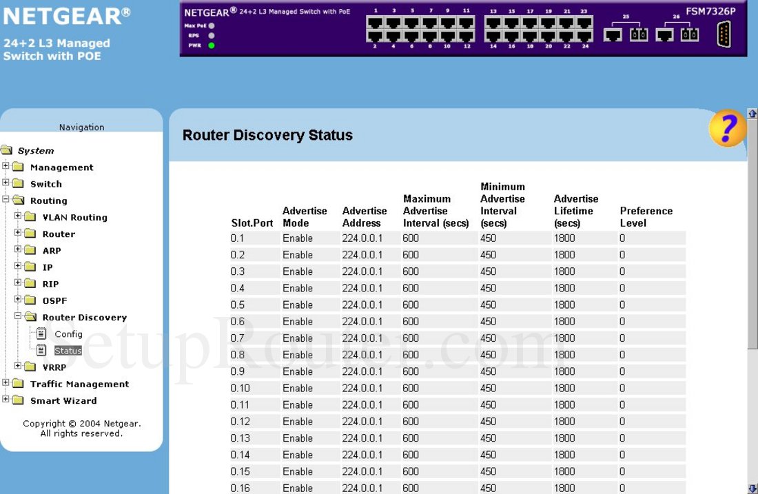
Task: Click port 25 RJ45 jack on switch image
Action: (x=613, y=35)
